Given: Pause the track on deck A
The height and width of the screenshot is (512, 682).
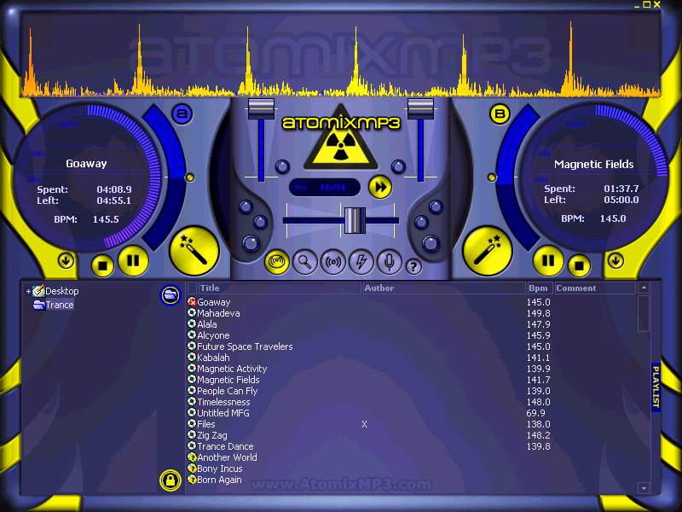Looking at the screenshot, I should (133, 261).
